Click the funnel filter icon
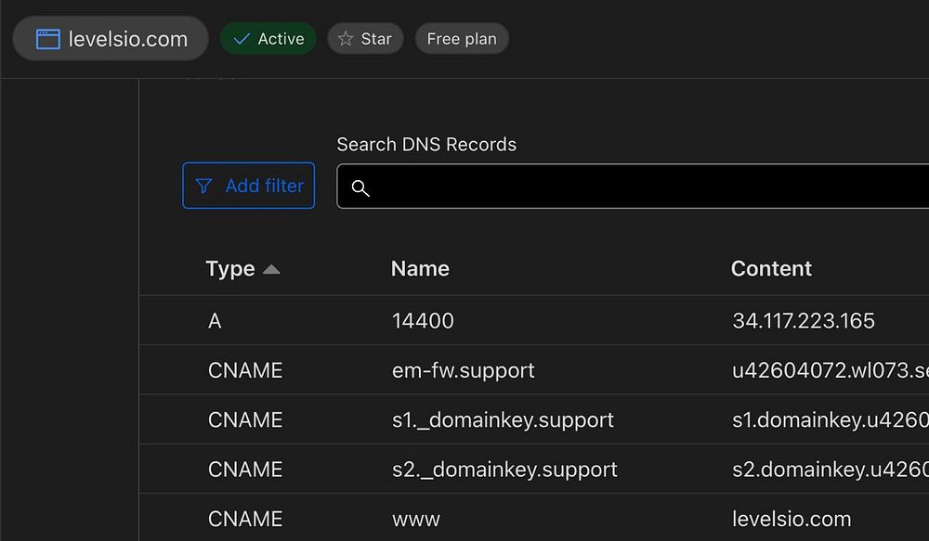The height and width of the screenshot is (541, 929). [203, 187]
